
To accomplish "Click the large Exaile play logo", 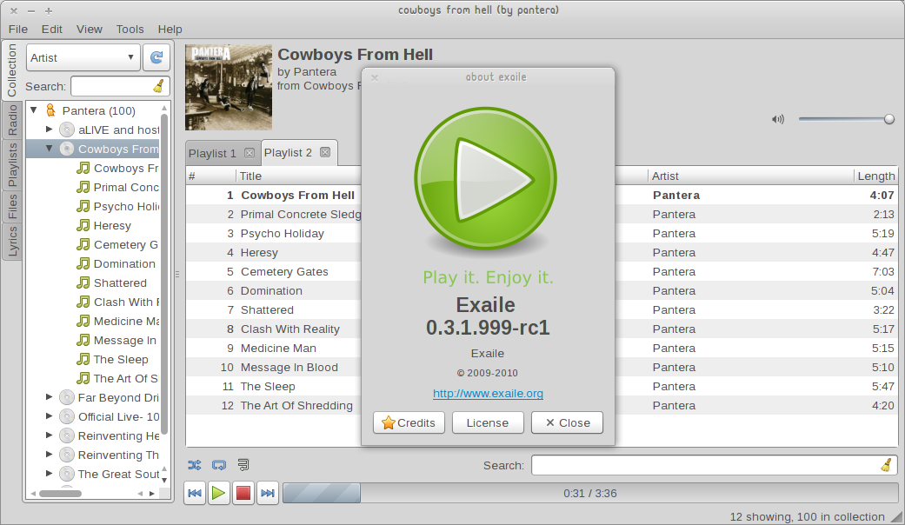I will click(485, 179).
